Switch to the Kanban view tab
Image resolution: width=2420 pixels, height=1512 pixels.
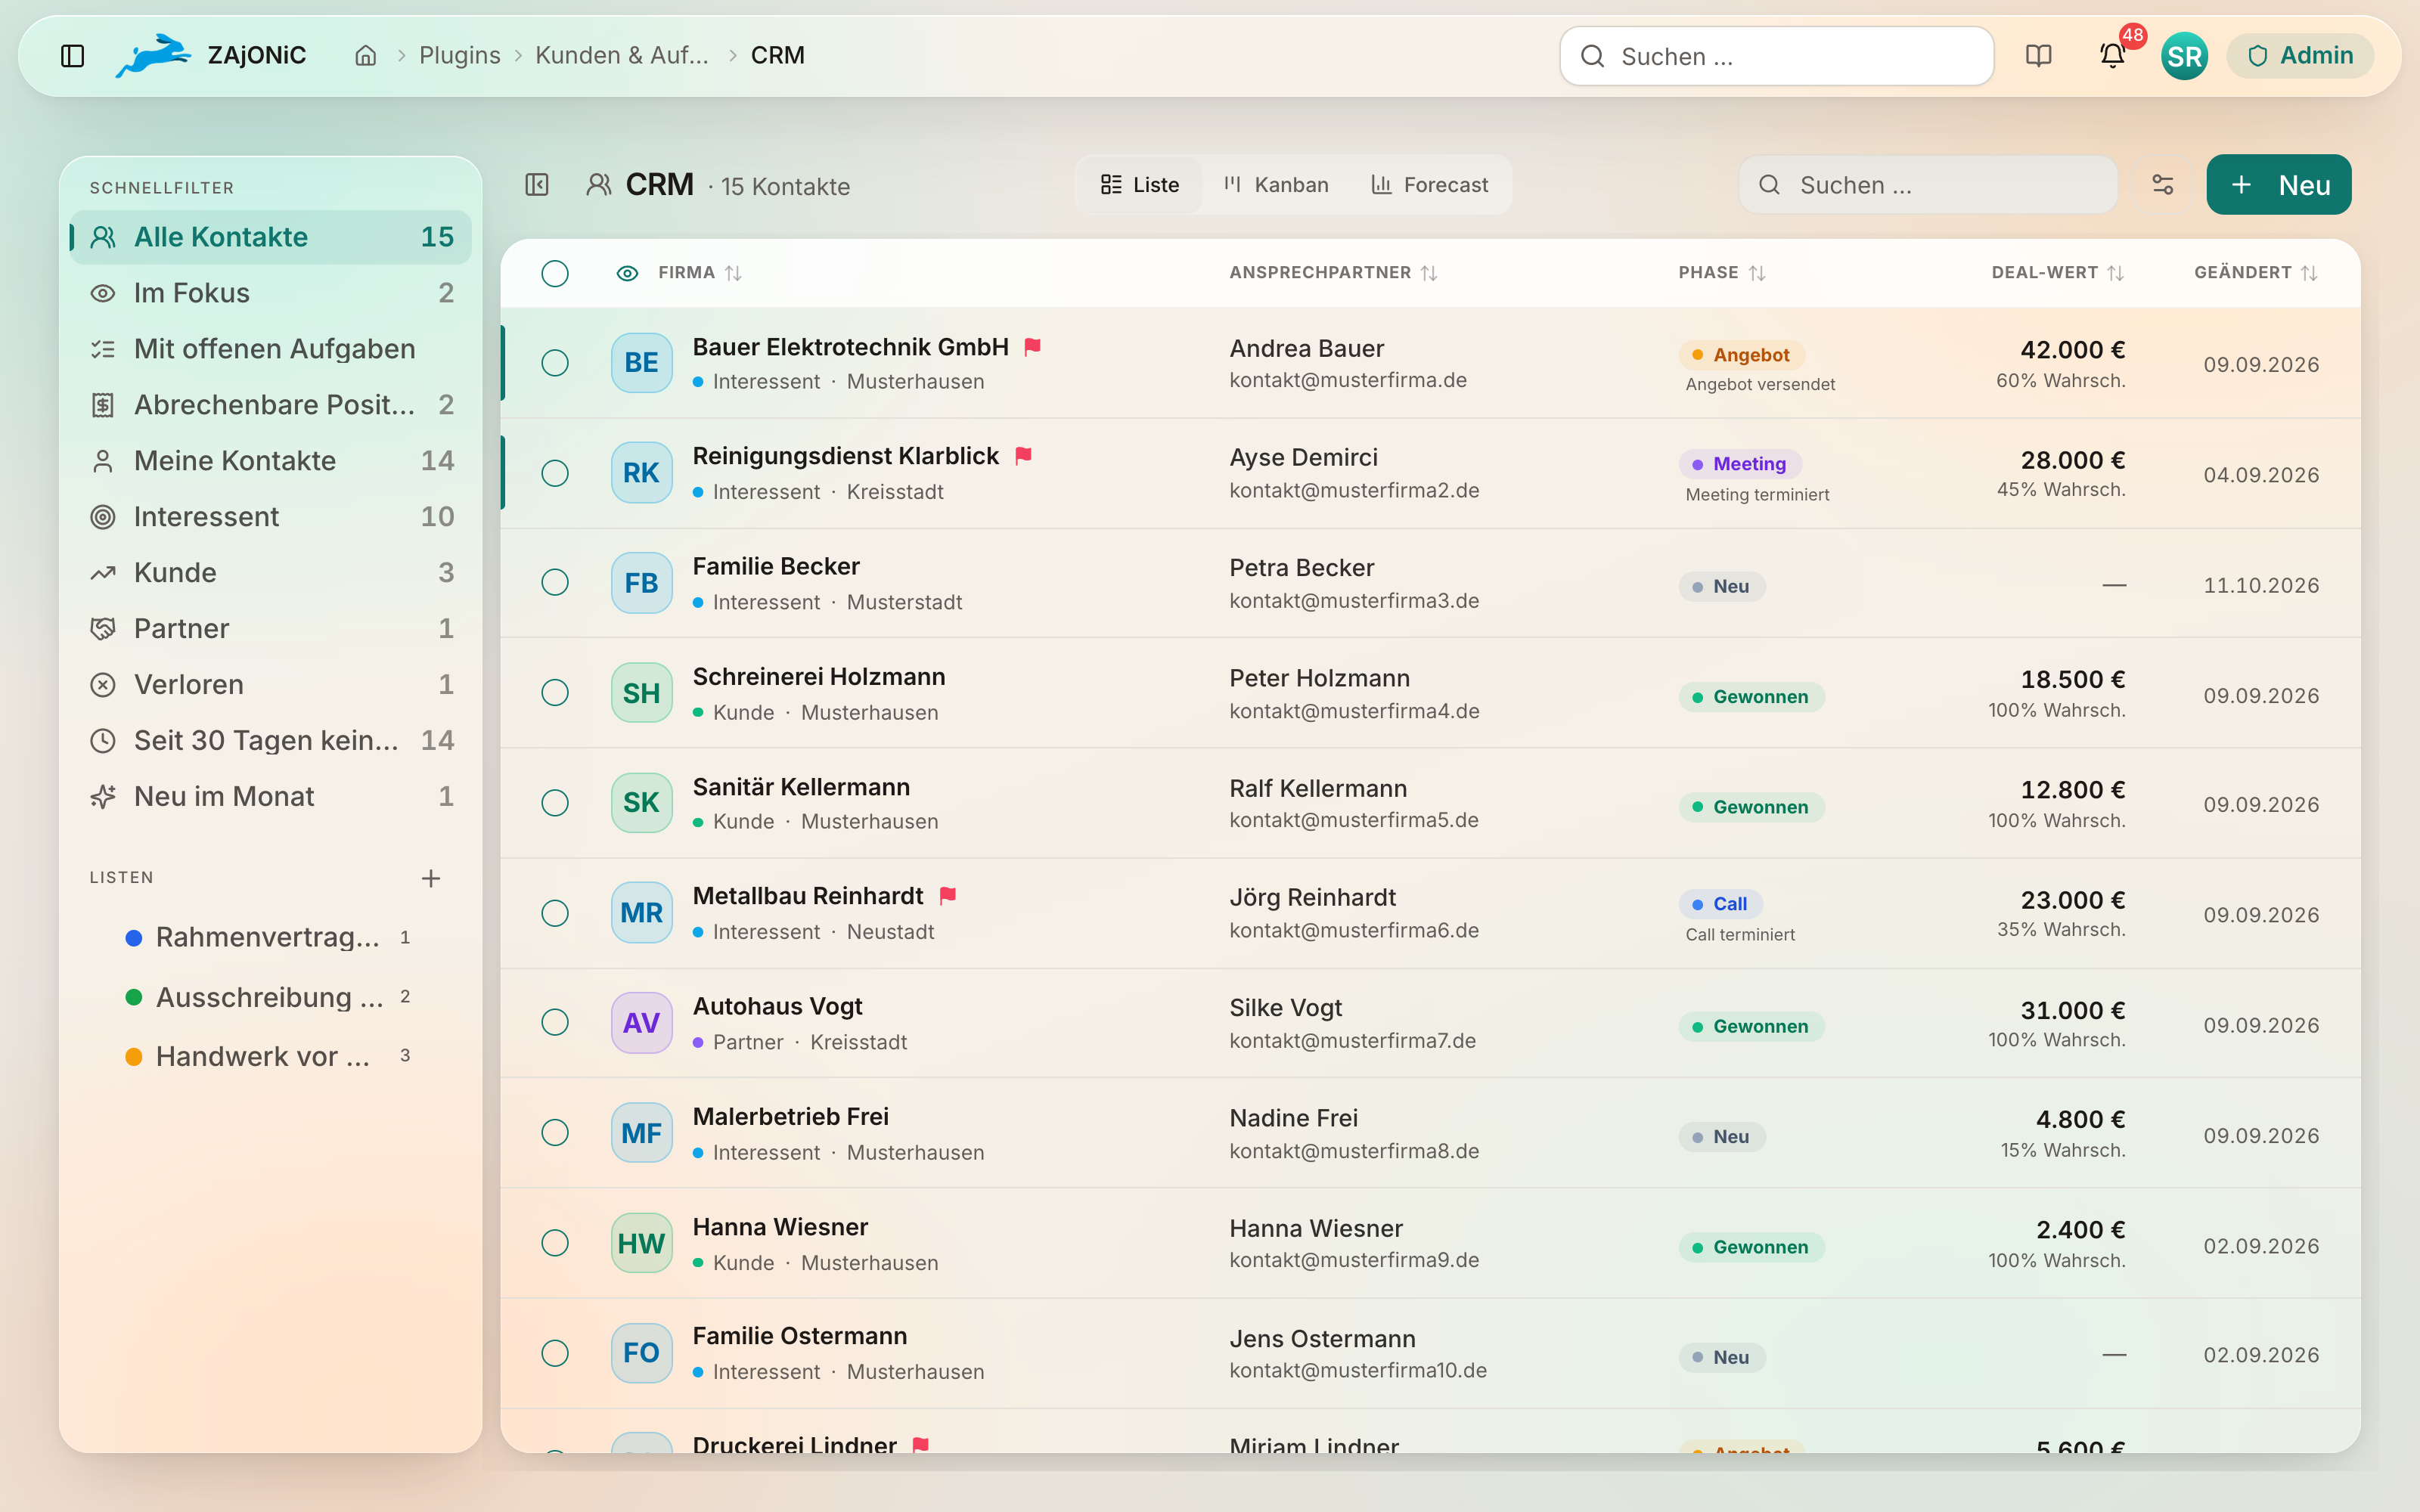coord(1276,185)
